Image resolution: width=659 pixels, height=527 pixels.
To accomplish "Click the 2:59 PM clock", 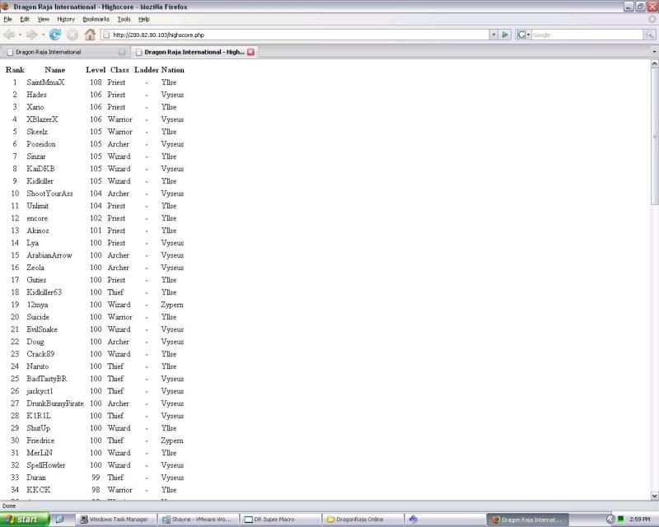I will click(x=640, y=520).
